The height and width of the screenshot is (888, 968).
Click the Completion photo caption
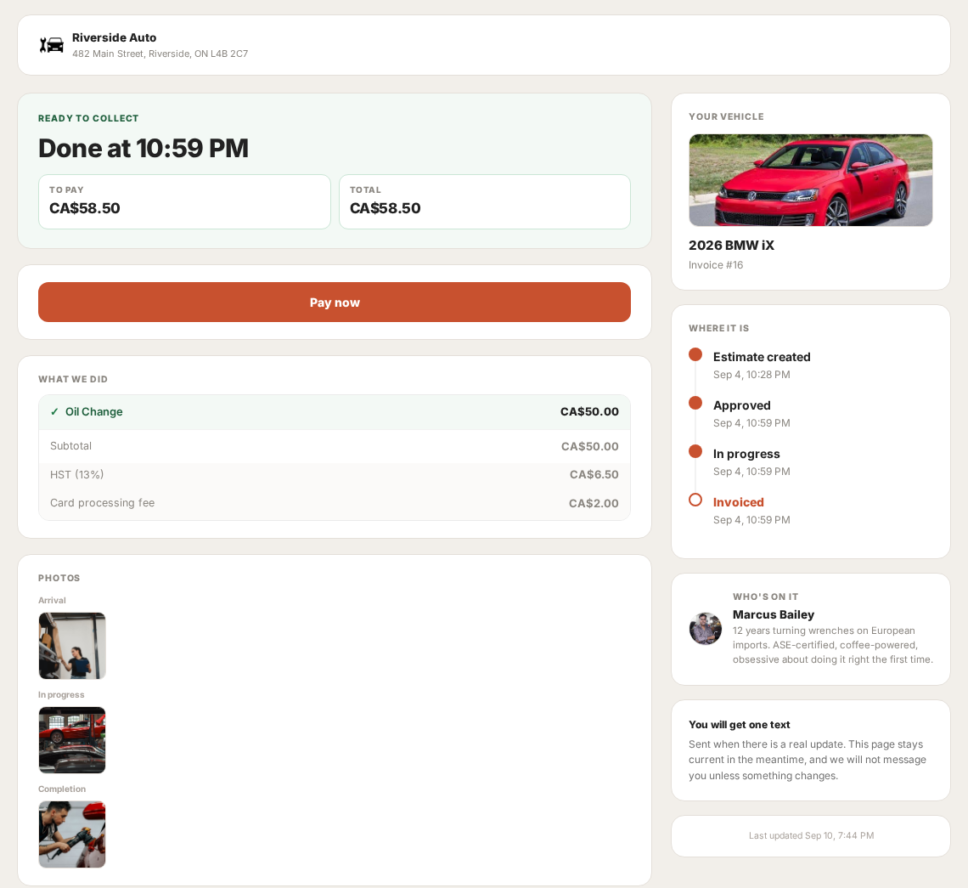(x=62, y=789)
